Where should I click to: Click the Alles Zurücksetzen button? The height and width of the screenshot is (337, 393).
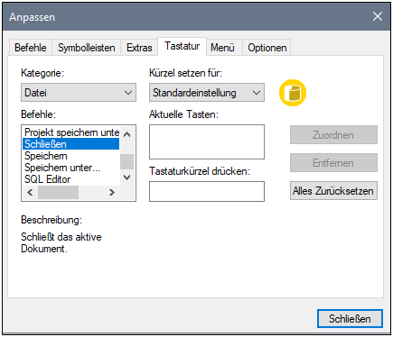pyautogui.click(x=333, y=191)
